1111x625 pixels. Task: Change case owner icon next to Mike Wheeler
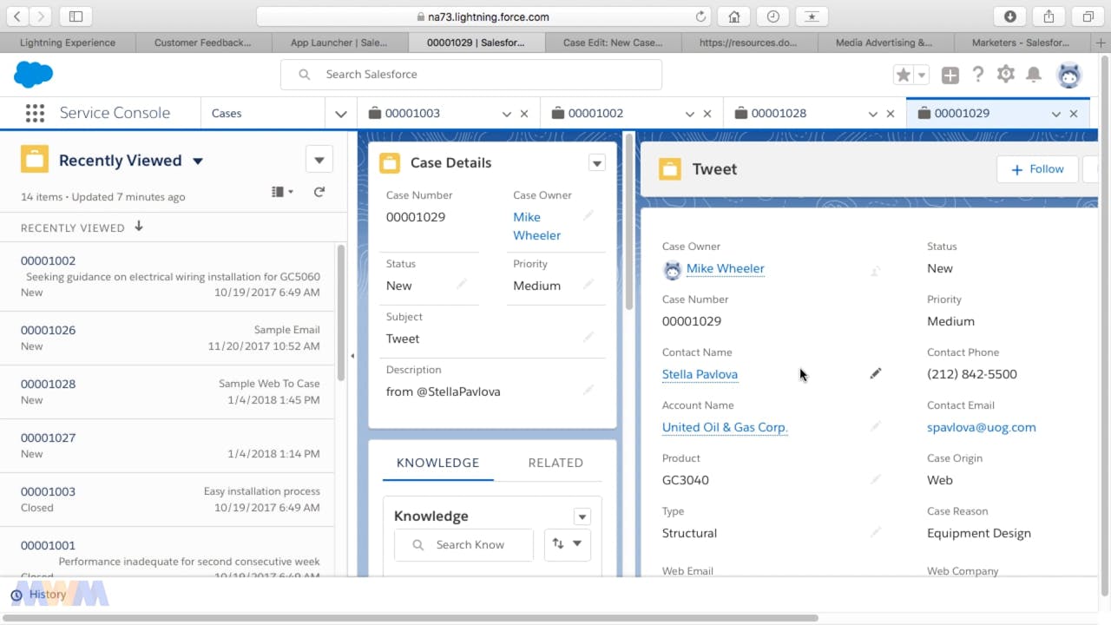[876, 271]
